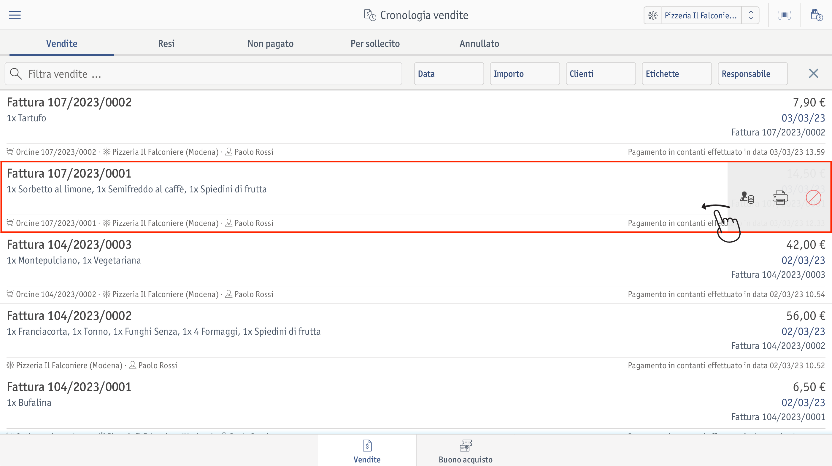
Task: Click the 02/03/23 date of Fattura 104/2023/0002
Action: point(803,332)
